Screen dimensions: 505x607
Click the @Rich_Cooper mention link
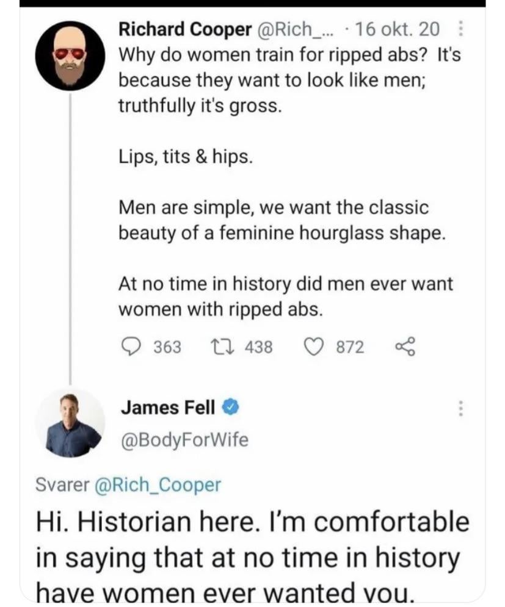point(155,484)
